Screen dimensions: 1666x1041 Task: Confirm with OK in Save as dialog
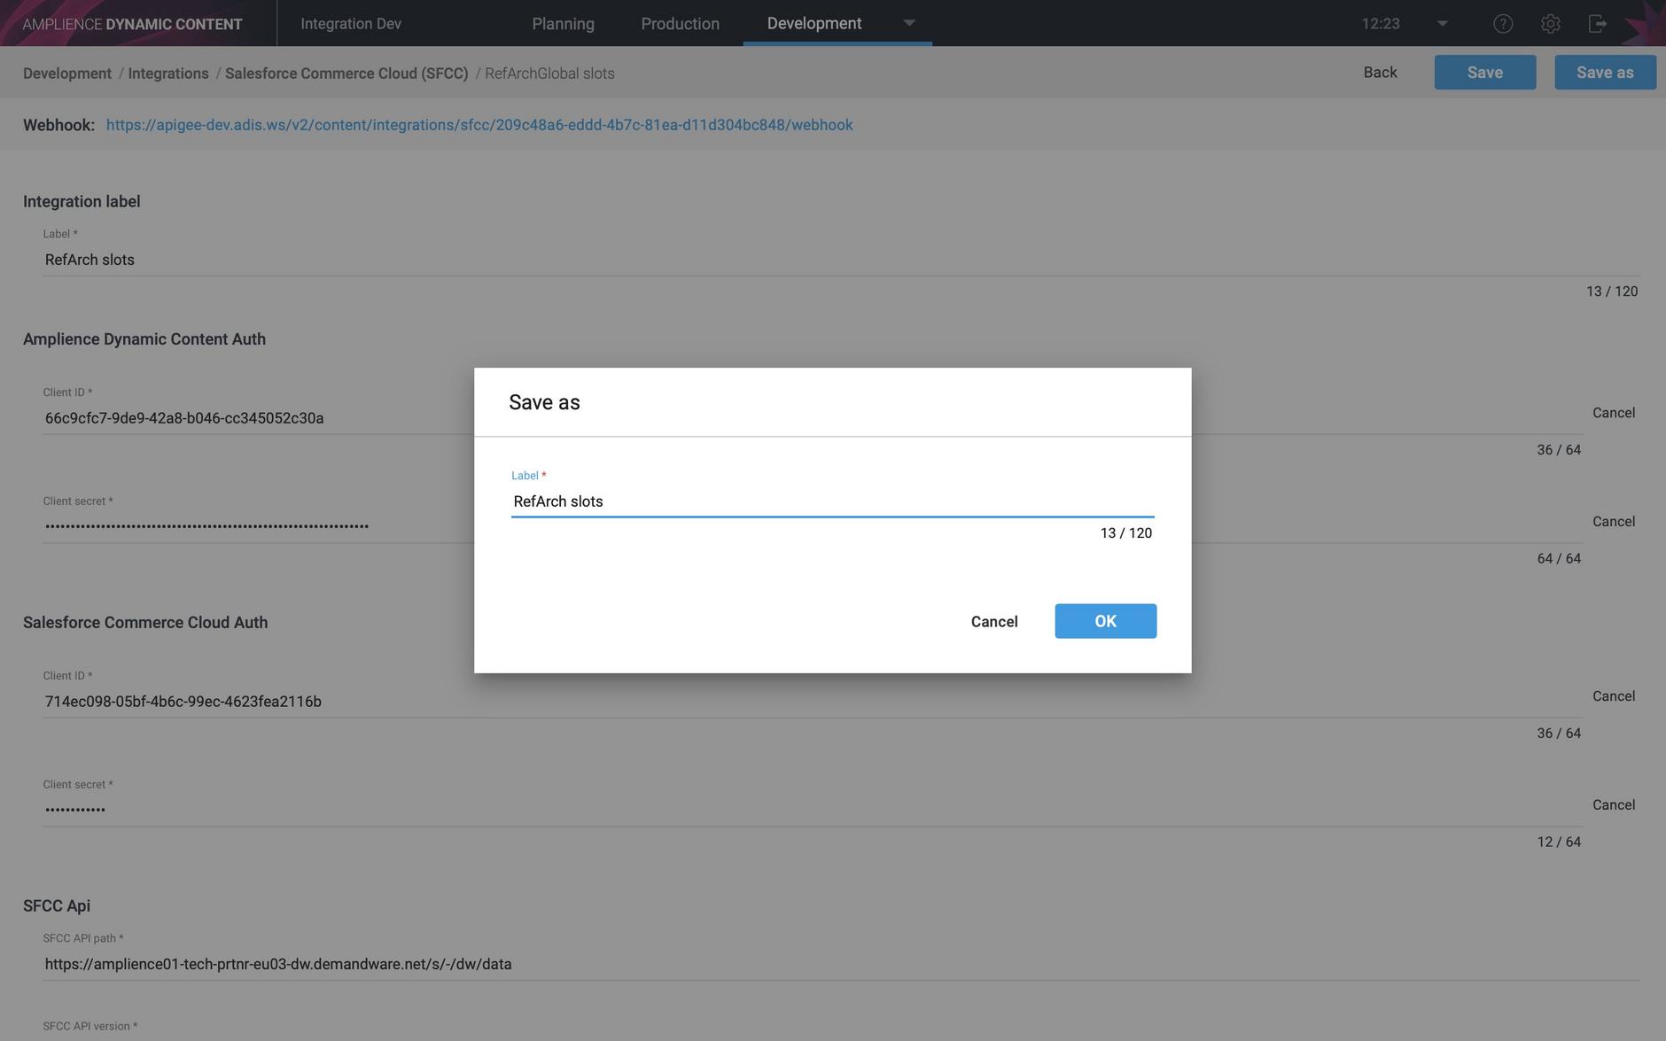click(x=1105, y=621)
